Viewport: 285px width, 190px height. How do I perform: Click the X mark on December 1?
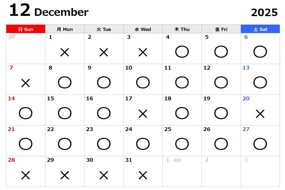point(65,52)
